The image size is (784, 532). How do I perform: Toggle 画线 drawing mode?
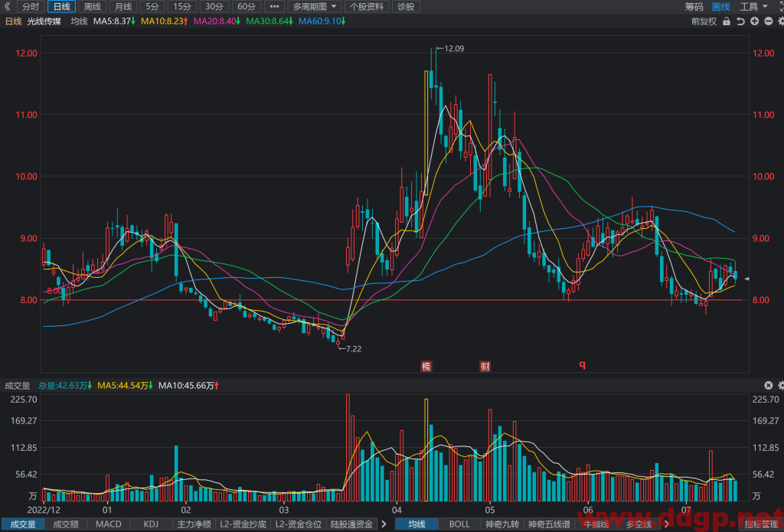click(x=720, y=6)
